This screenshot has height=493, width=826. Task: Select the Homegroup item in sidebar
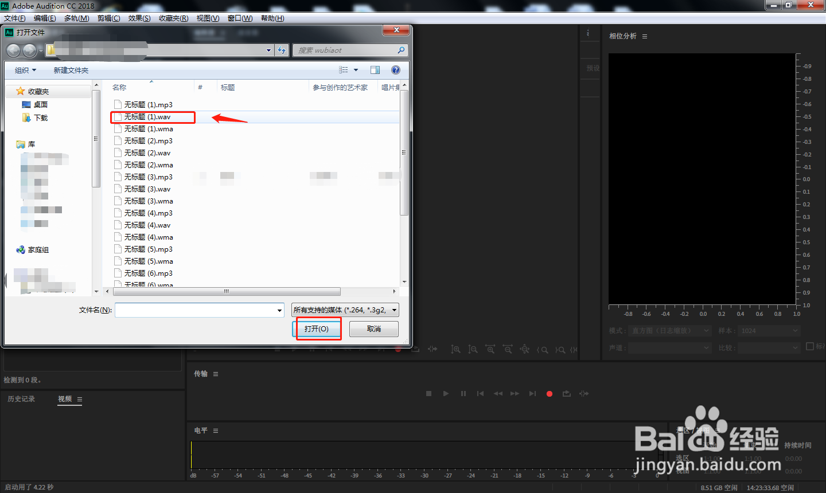(33, 250)
